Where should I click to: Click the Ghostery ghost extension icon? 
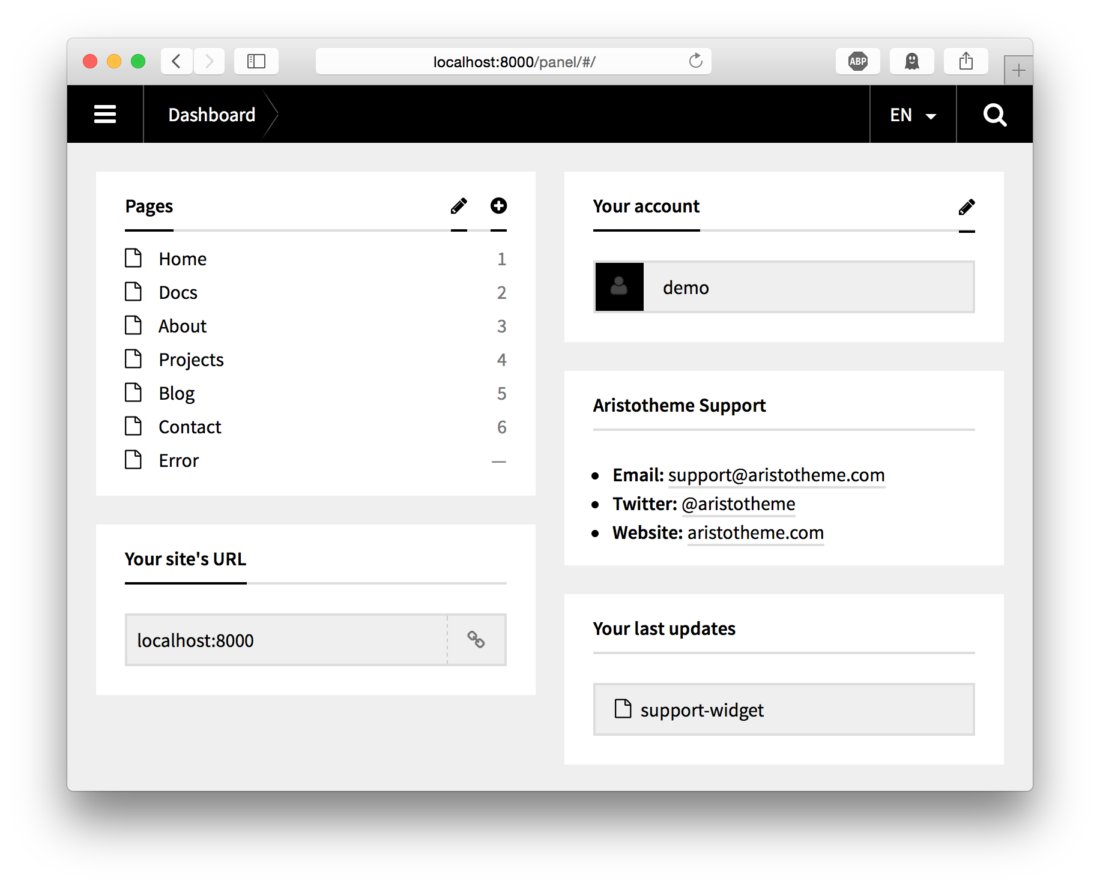(x=911, y=61)
